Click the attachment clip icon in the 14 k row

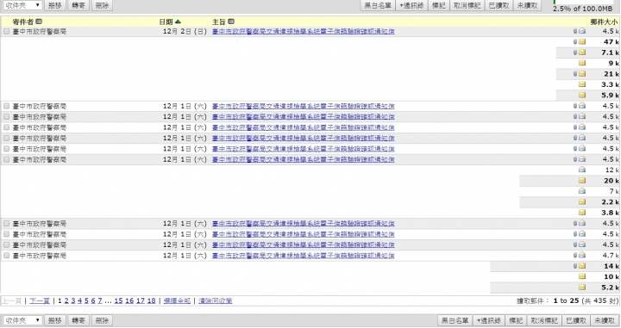[575, 266]
